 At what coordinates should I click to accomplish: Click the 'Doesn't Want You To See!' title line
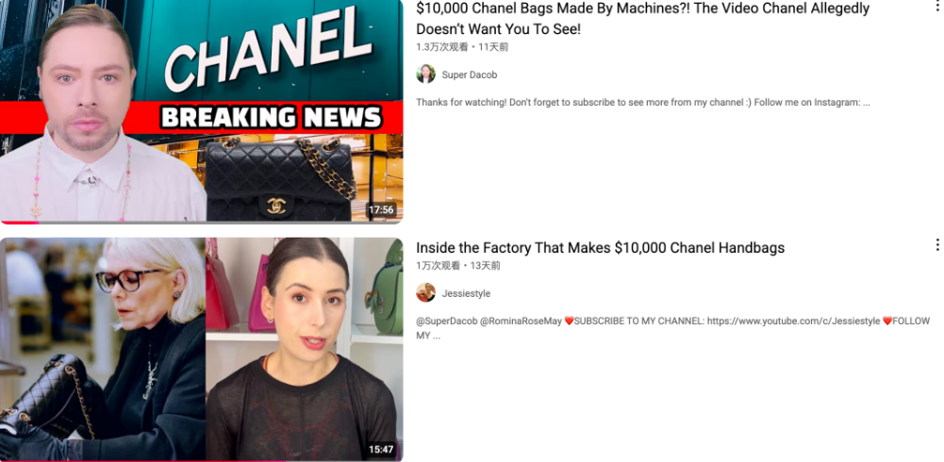499,29
